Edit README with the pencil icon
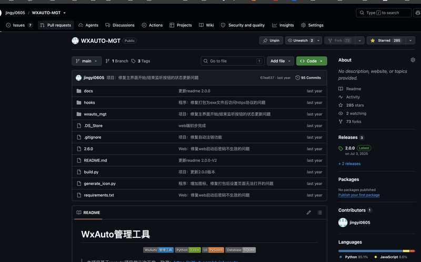This screenshot has width=421, height=262. coord(309,213)
